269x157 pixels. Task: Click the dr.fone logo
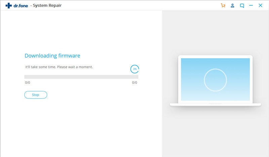[x=16, y=5]
